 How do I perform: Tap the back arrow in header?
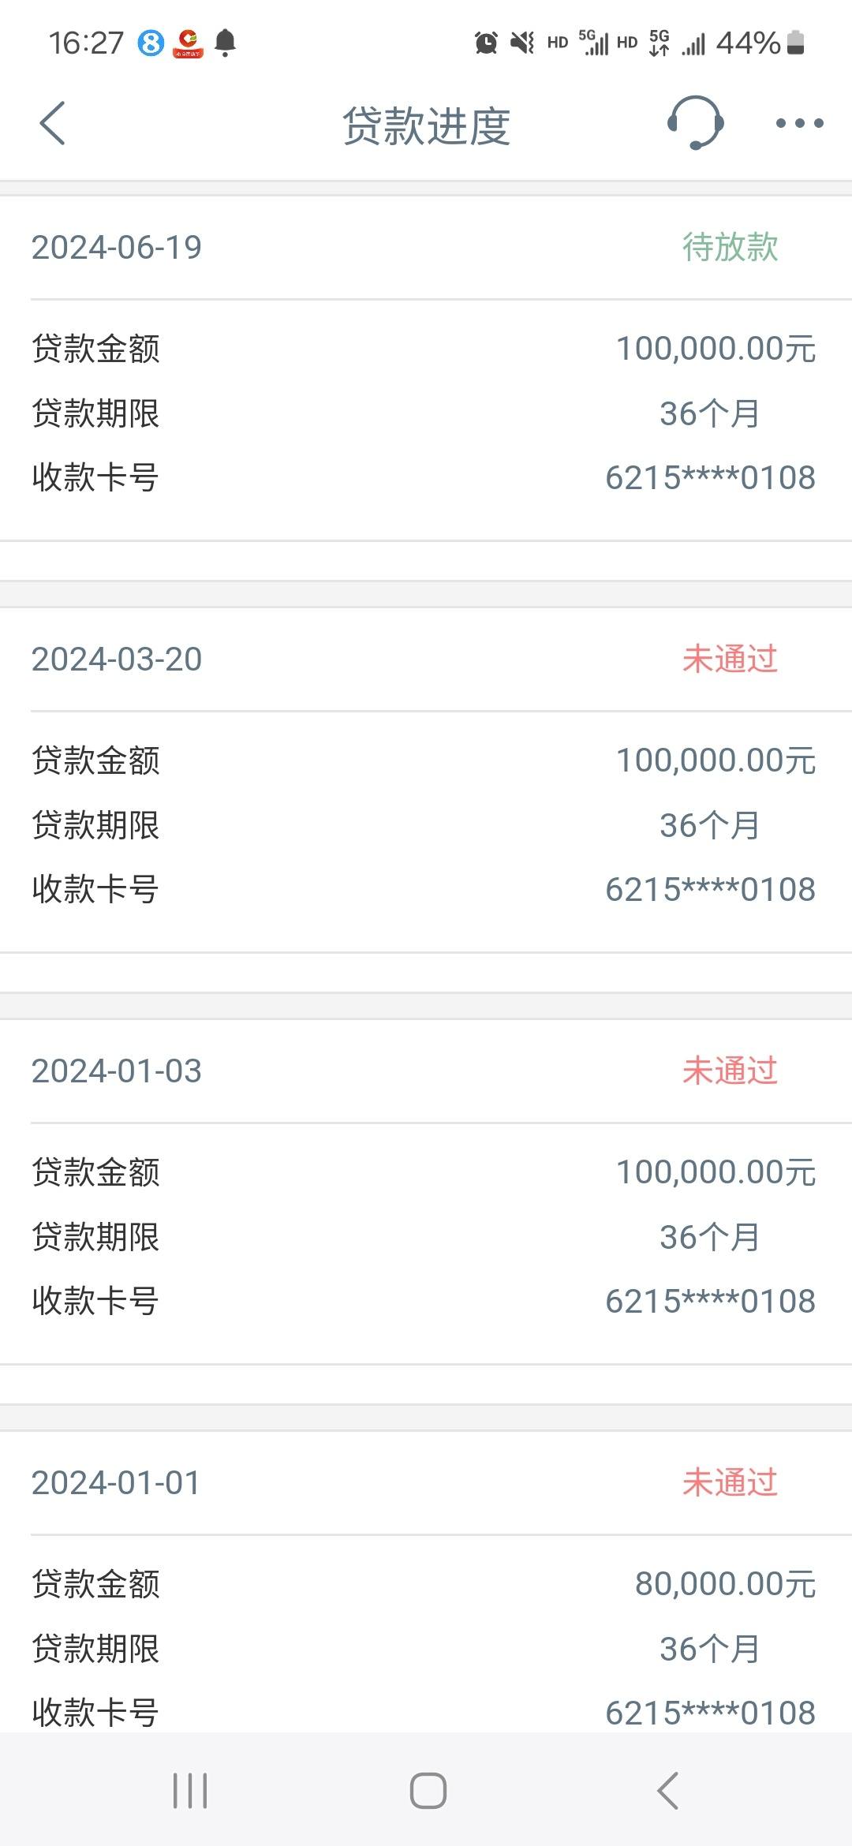pos(52,124)
